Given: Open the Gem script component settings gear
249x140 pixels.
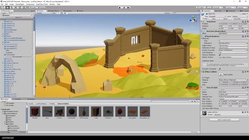Looking at the screenshot, I should point(247,87).
